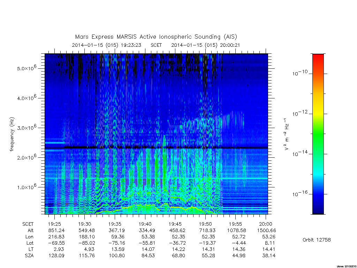Click the "Orbit 12758" label

coord(317,240)
